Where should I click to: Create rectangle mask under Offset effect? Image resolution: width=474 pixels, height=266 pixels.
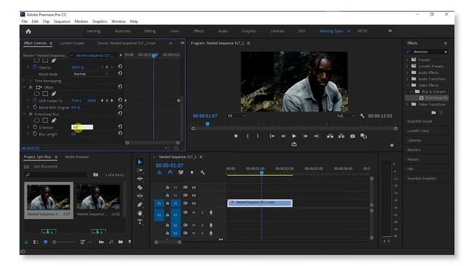tap(45, 94)
